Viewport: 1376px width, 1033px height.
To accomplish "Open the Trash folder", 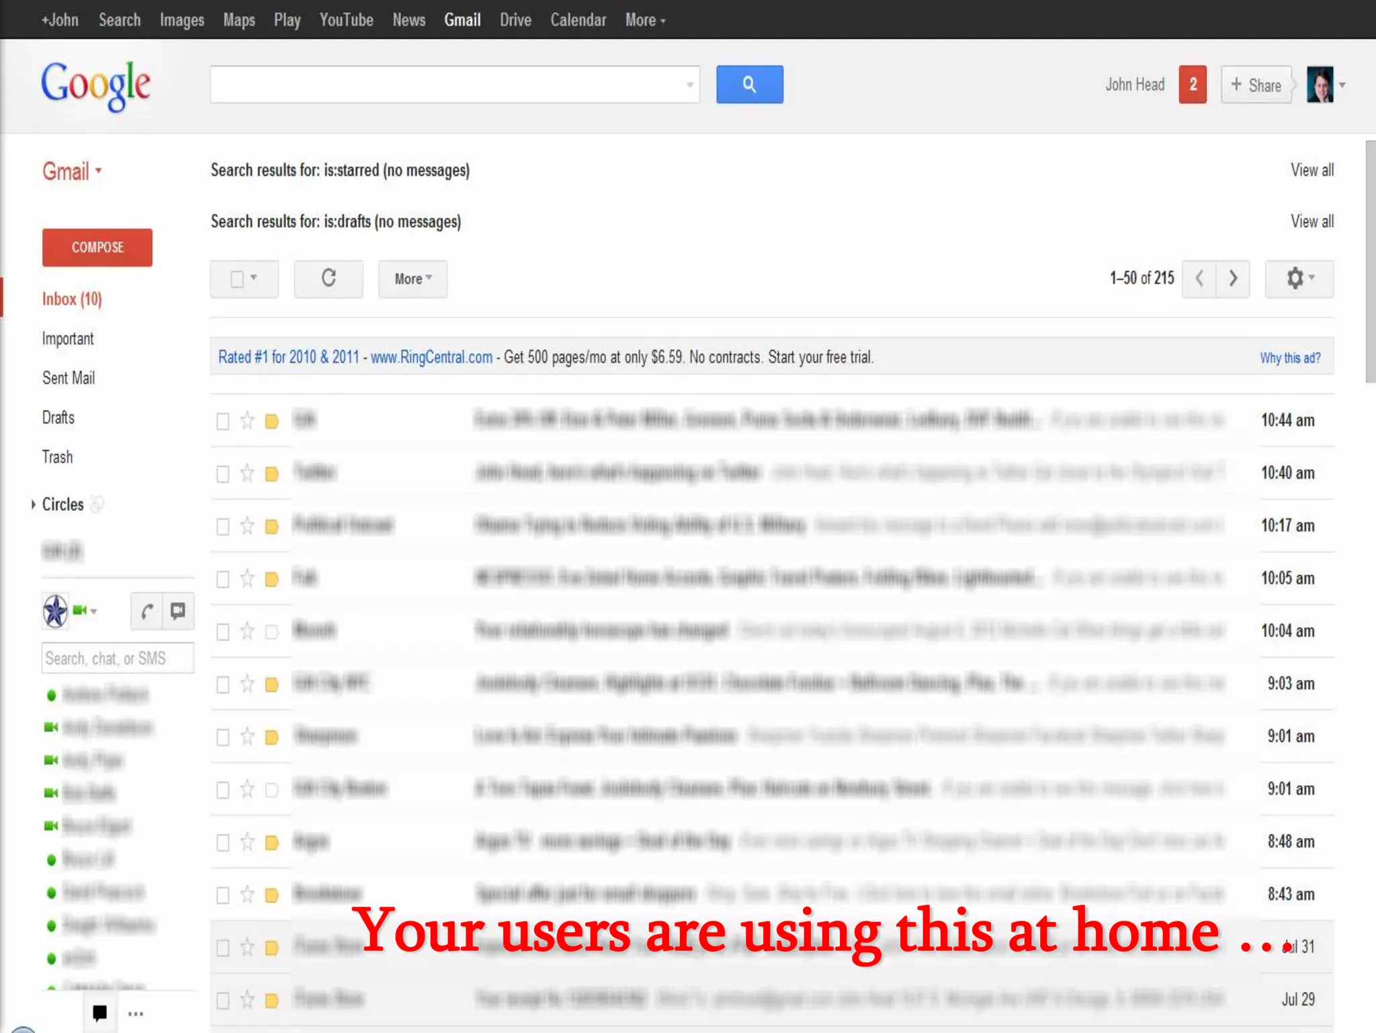I will click(57, 457).
